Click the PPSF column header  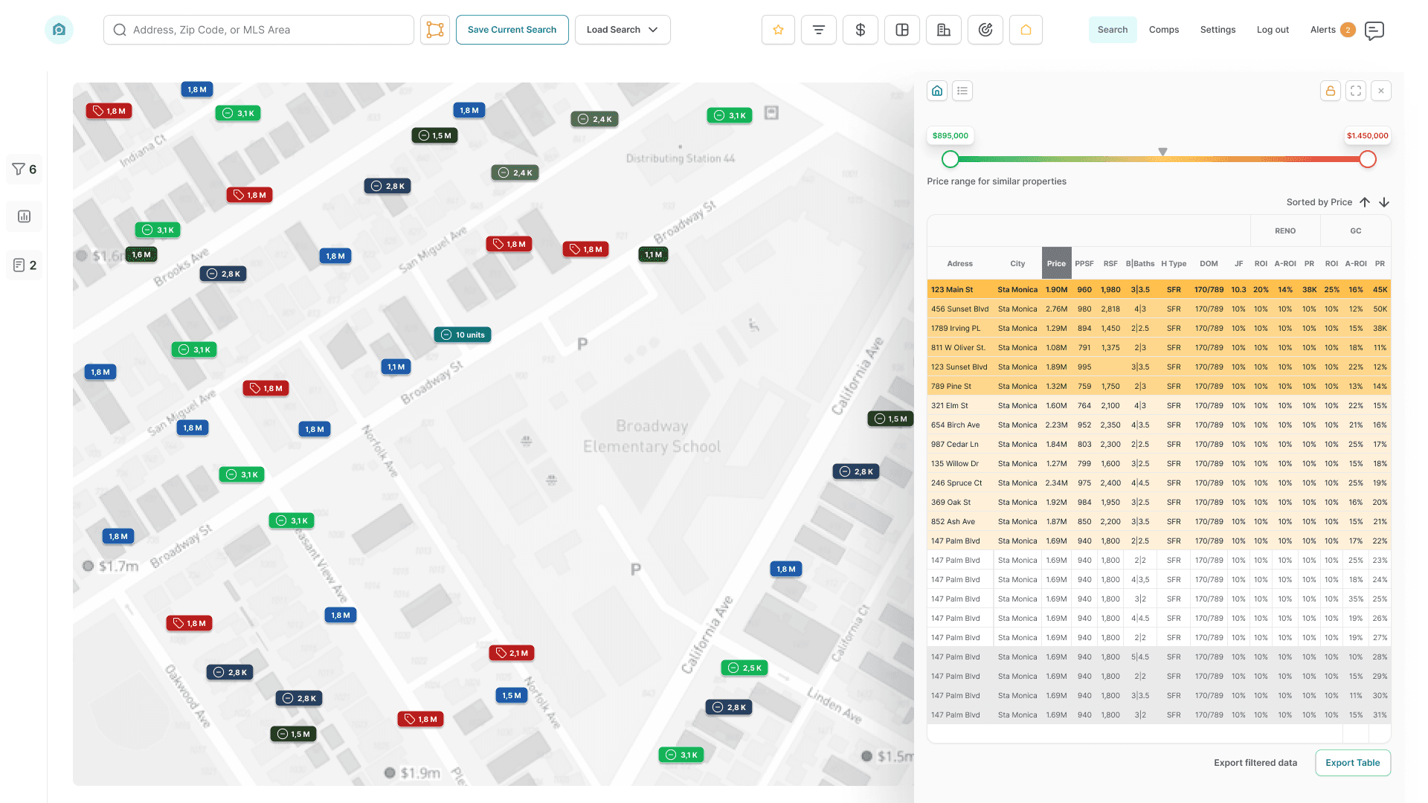[1084, 264]
